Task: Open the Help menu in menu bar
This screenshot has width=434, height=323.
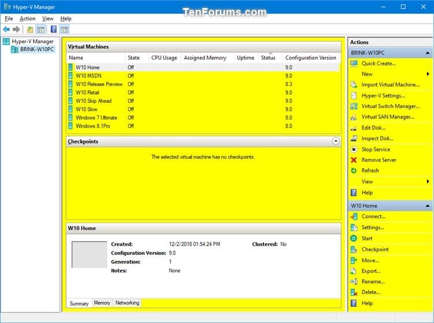Action: click(66, 18)
